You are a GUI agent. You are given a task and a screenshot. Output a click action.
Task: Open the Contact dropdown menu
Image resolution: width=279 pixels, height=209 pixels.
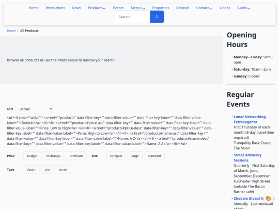tap(204, 8)
